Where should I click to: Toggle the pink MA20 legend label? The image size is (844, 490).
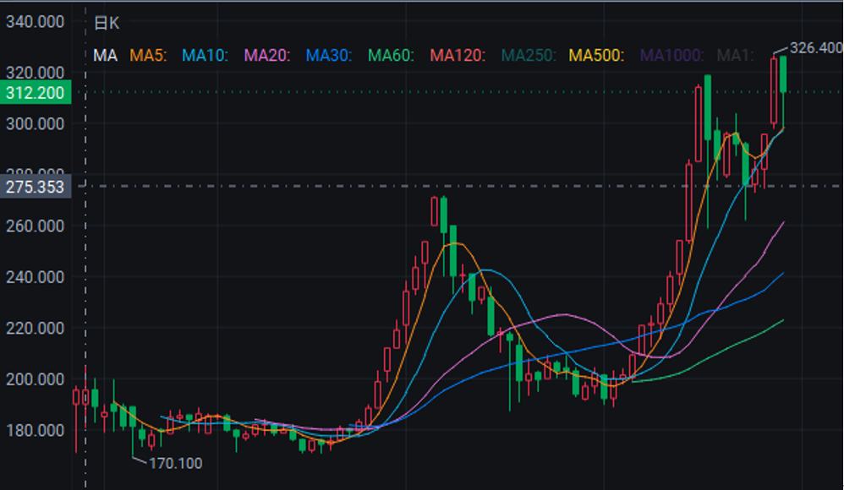pyautogui.click(x=267, y=56)
